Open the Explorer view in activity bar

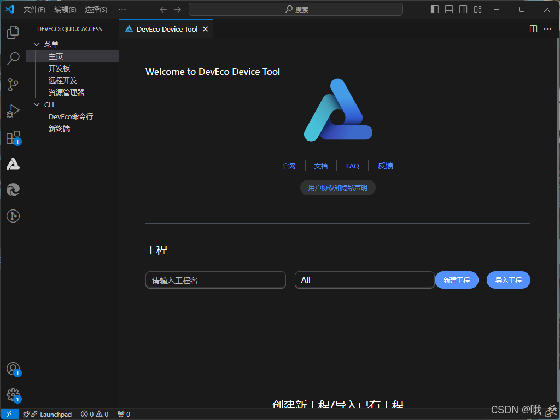pyautogui.click(x=13, y=32)
